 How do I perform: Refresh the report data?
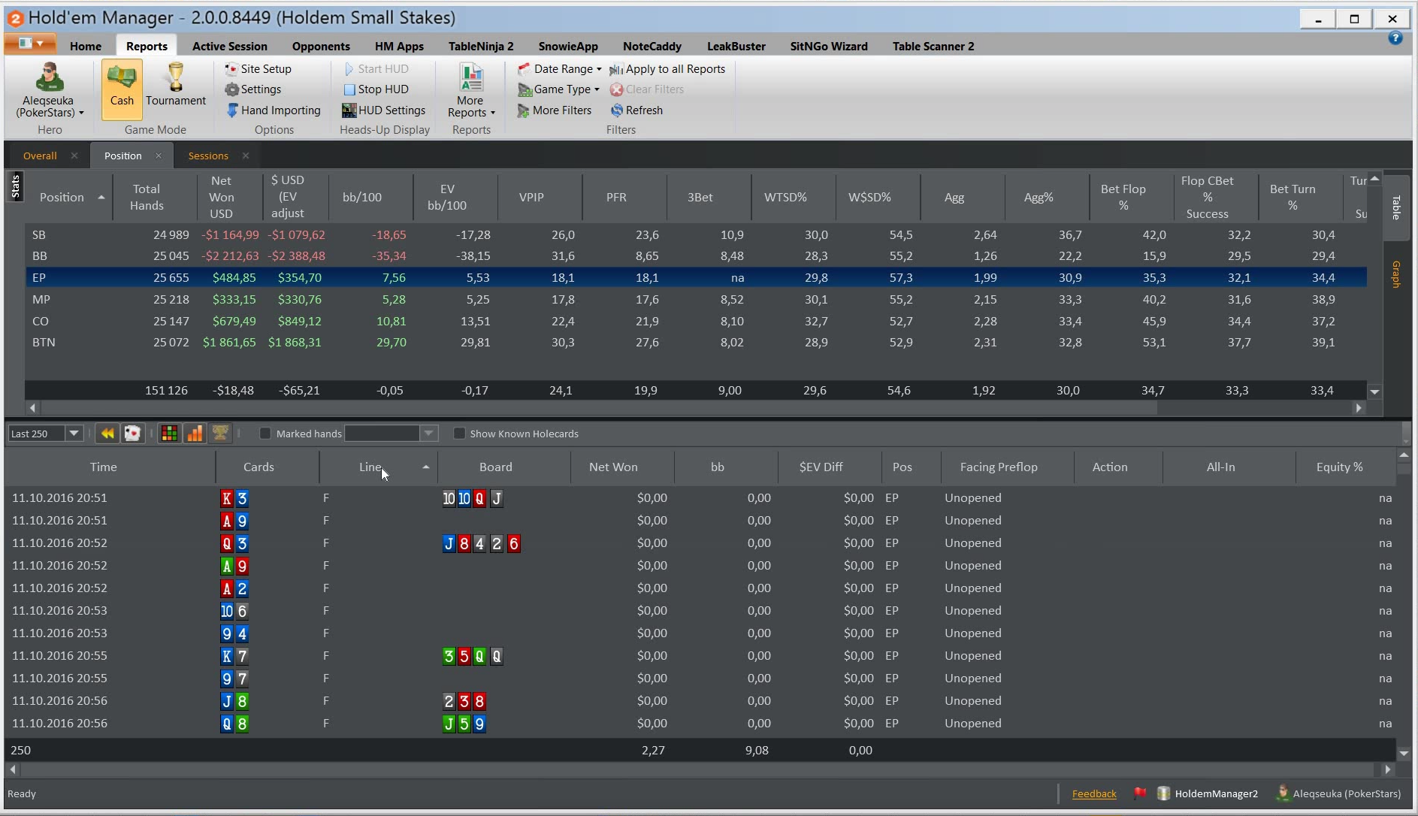pyautogui.click(x=636, y=110)
